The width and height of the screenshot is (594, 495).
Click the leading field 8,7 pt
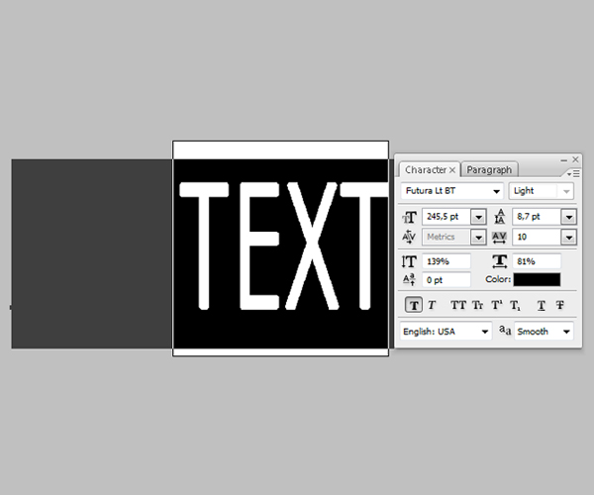[x=537, y=217]
